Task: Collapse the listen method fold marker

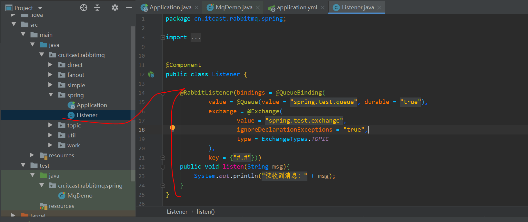Action: point(163,167)
